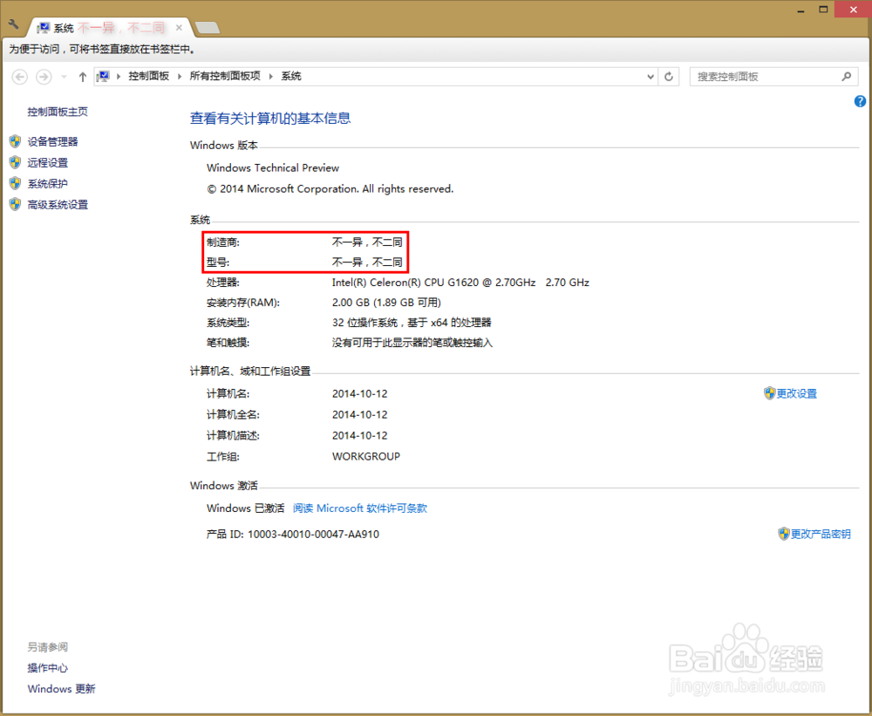
Task: Open 操作中心 from the bottom links
Action: [47, 667]
